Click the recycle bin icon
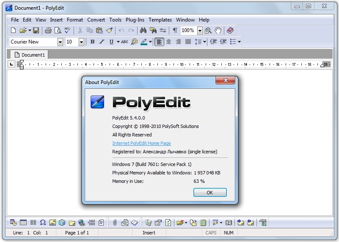Screen dimensions: 339x242 [148, 223]
